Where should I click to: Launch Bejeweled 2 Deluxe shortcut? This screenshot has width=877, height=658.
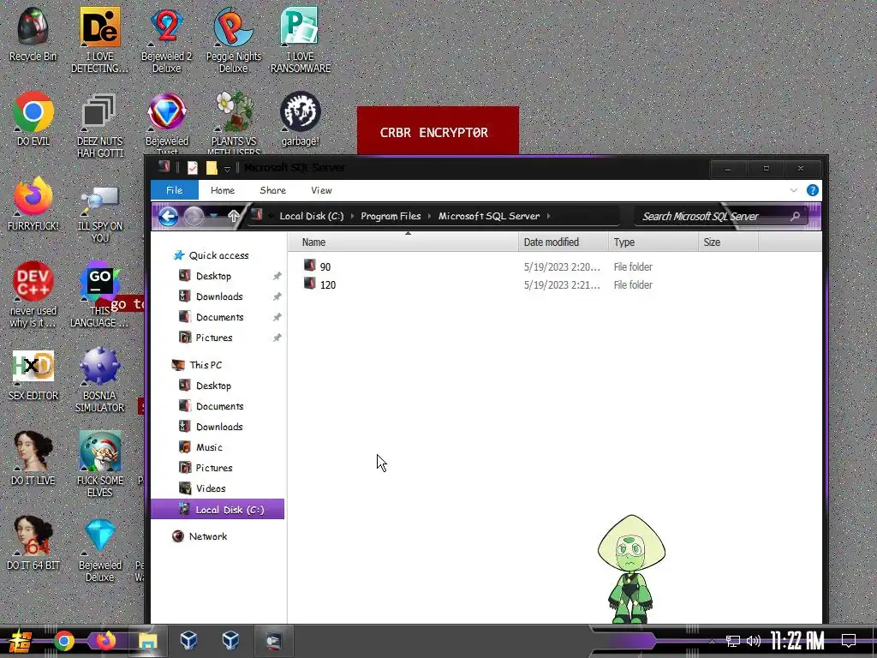pos(166,39)
